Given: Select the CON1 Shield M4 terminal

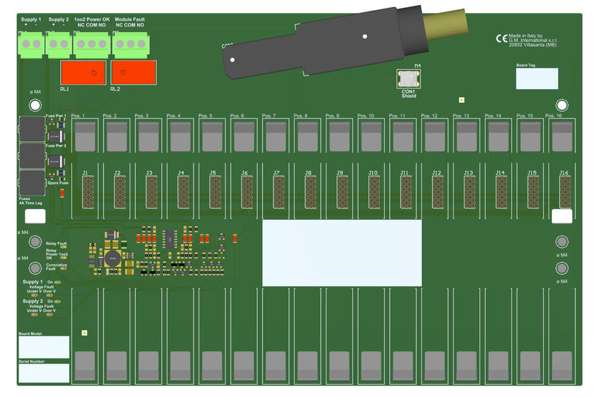Looking at the screenshot, I should point(408,79).
